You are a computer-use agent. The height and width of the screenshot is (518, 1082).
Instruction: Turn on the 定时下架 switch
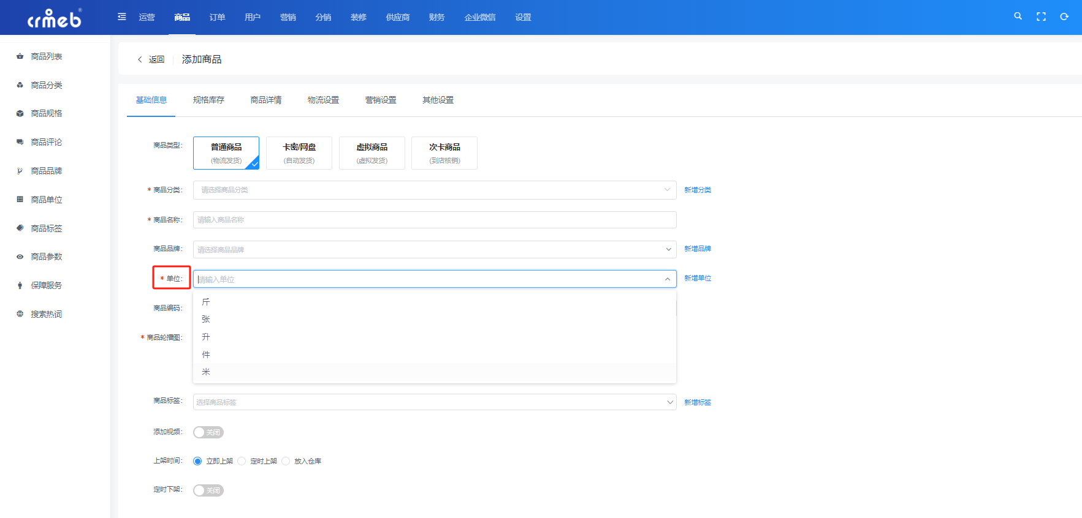click(208, 490)
